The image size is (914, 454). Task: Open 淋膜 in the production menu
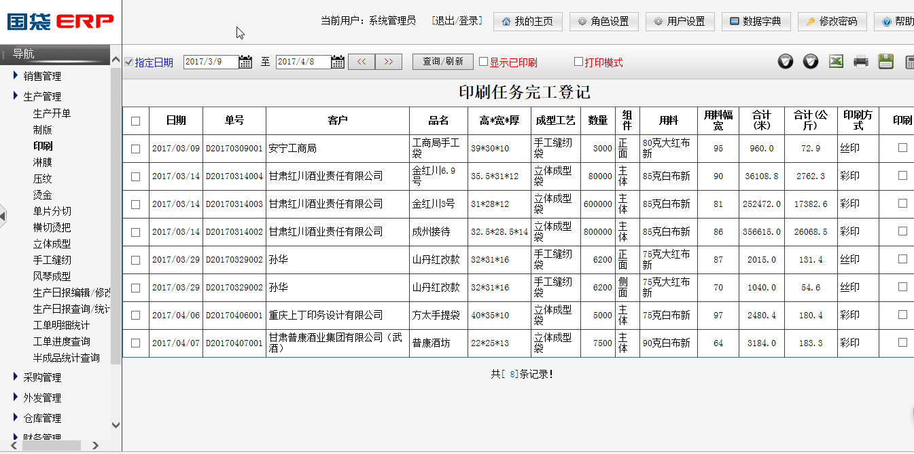tap(42, 162)
